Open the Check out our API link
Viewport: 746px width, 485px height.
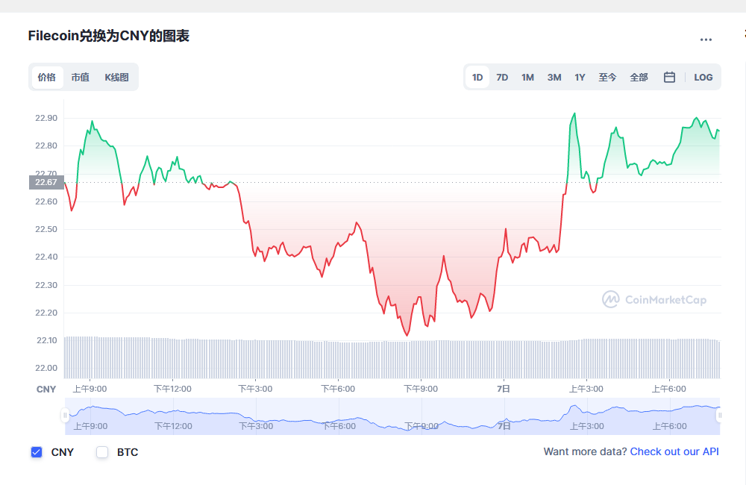tap(674, 451)
